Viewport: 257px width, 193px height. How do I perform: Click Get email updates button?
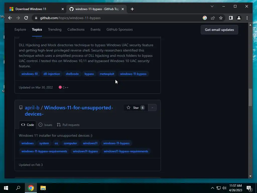[219, 30]
